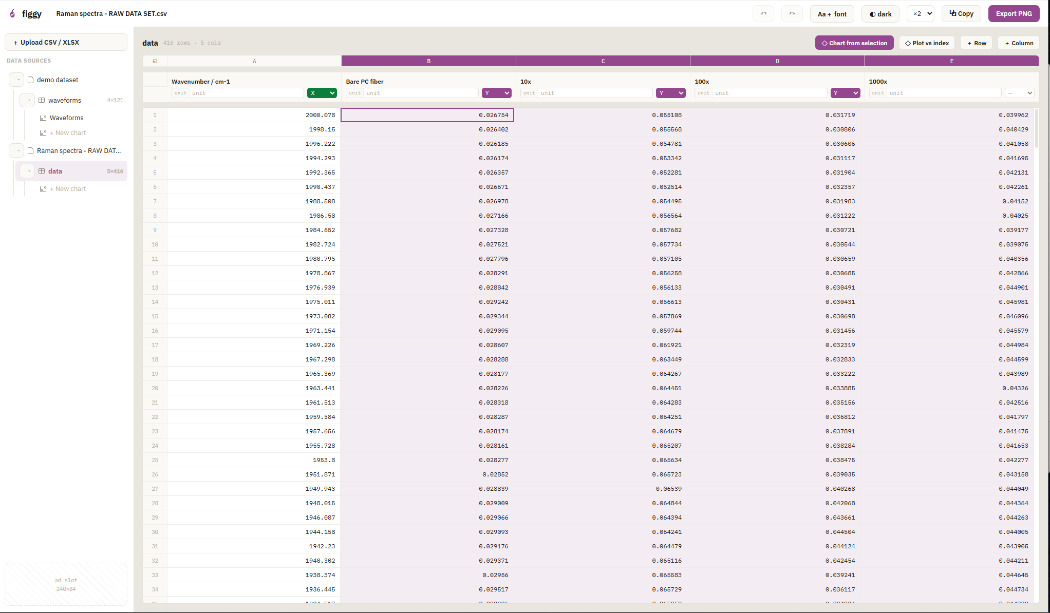This screenshot has width=1050, height=613.
Task: Collapse the demo dataset tree node
Action: [17, 80]
